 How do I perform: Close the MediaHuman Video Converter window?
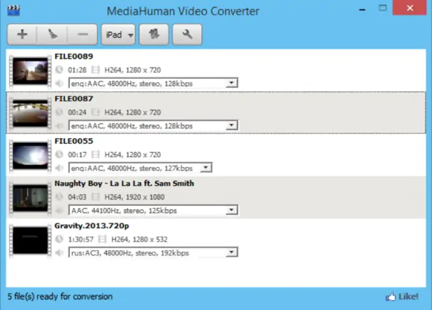(410, 8)
